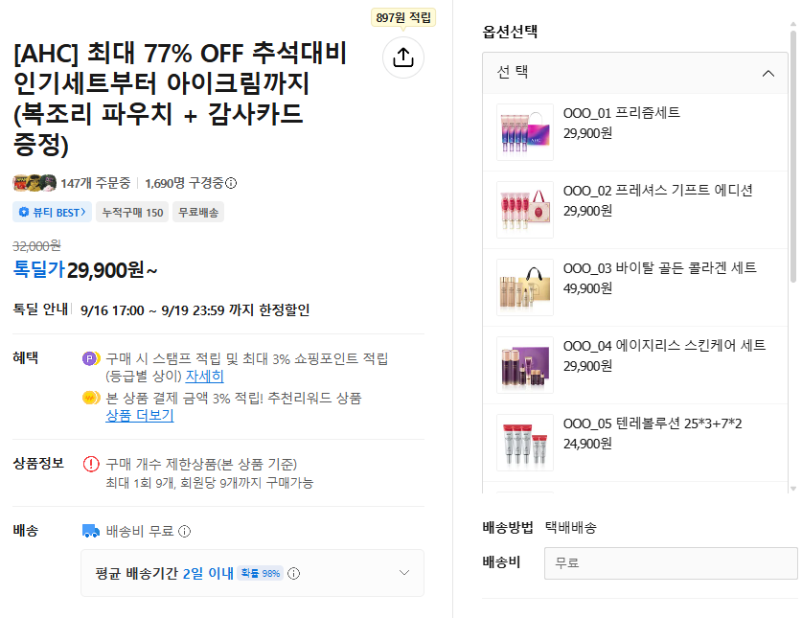Click the blue delivery truck icon
802x618 pixels.
tap(90, 531)
